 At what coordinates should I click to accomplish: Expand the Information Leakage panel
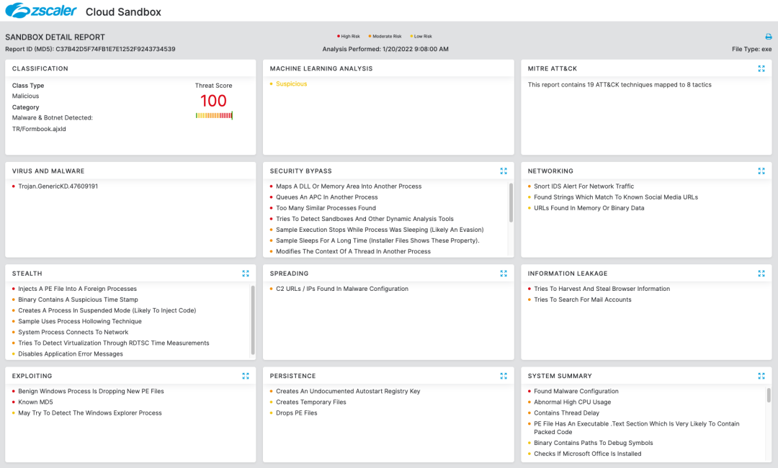point(761,274)
